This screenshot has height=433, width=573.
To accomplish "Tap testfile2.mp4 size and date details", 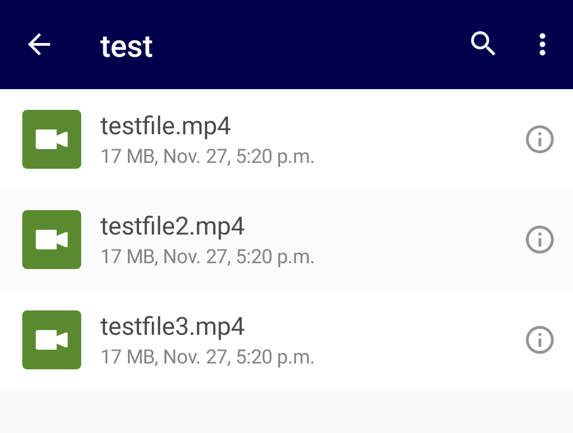I will tap(207, 257).
